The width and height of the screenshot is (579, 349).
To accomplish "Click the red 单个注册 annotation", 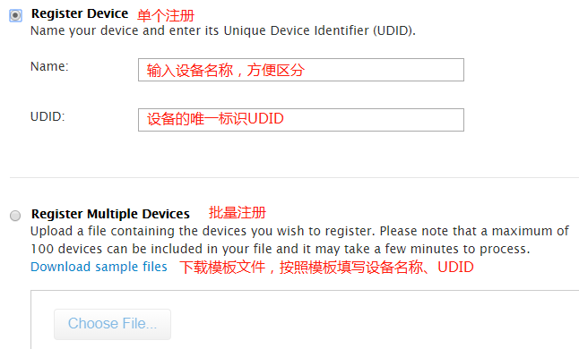I will (x=166, y=15).
